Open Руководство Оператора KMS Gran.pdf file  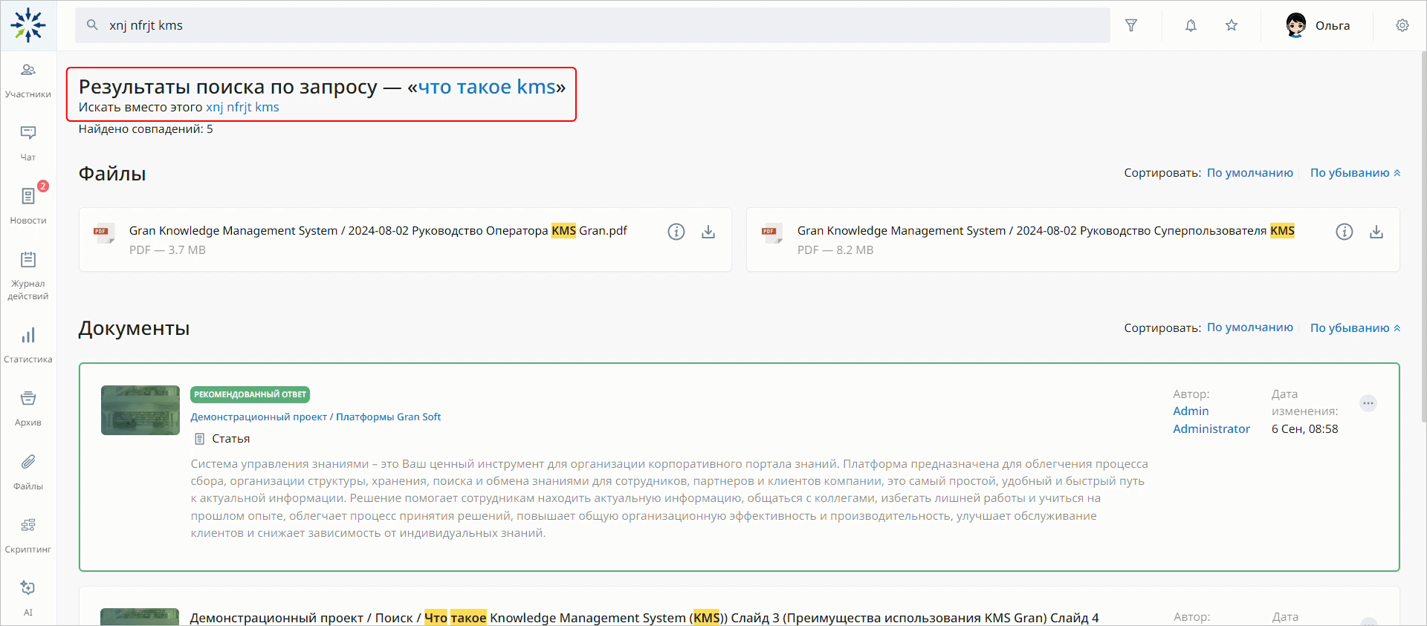[x=378, y=230]
